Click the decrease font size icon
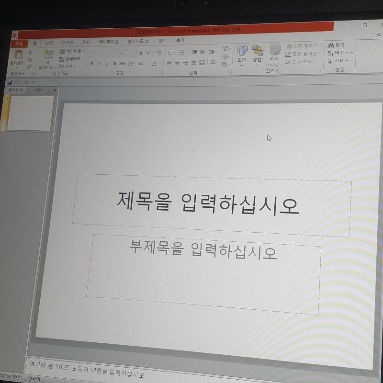Screen dimensions: 383x383 [148, 53]
